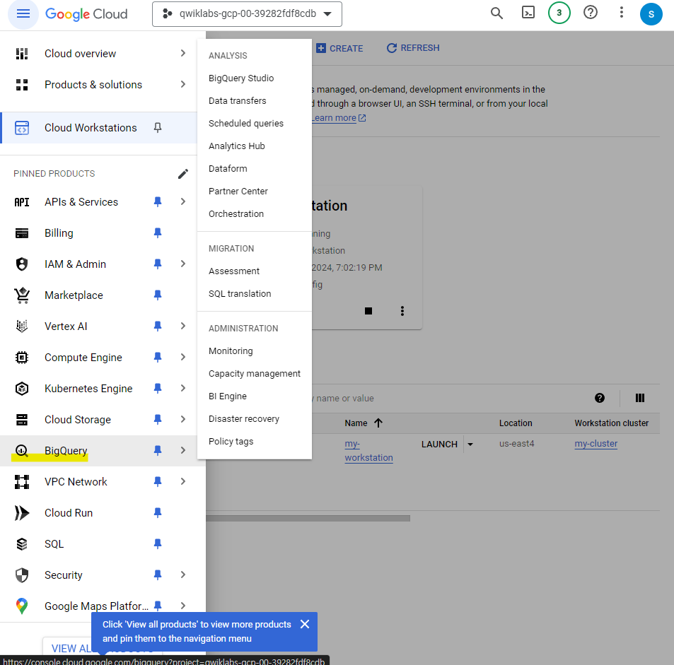This screenshot has width=674, height=665.
Task: Click the VPC Network icon
Action: coord(22,481)
